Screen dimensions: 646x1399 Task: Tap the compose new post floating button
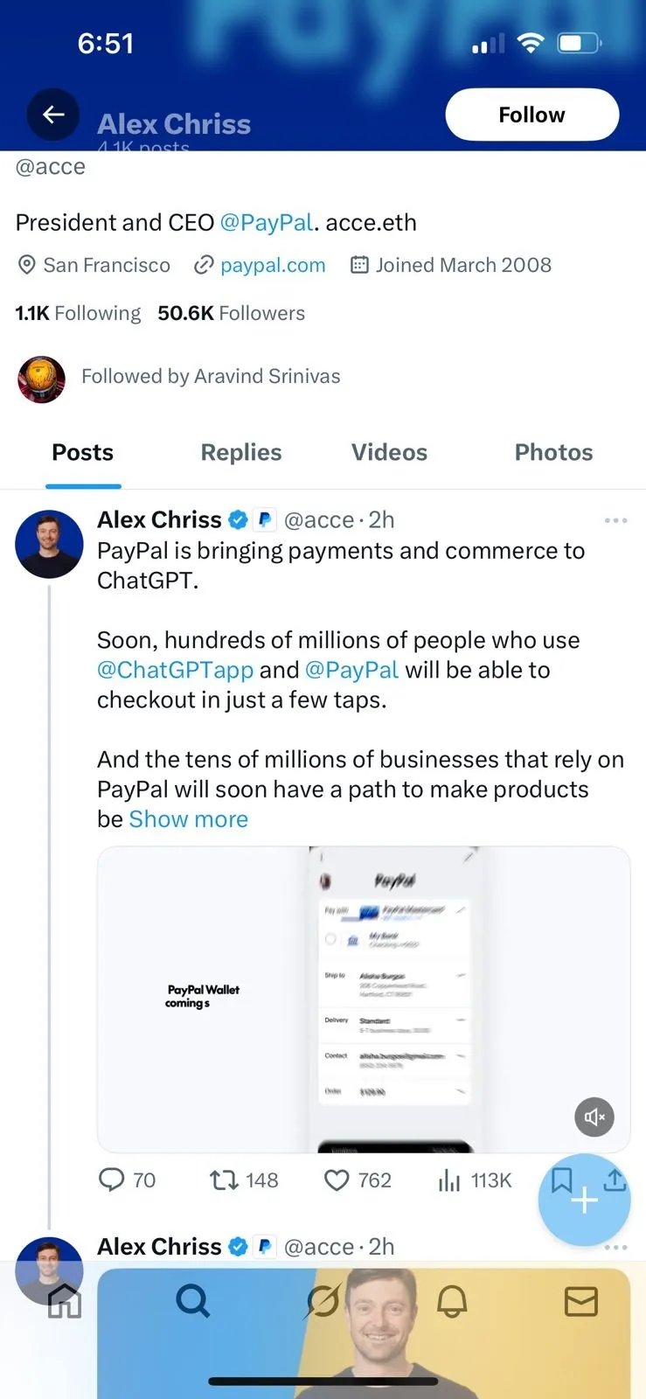pos(583,1201)
